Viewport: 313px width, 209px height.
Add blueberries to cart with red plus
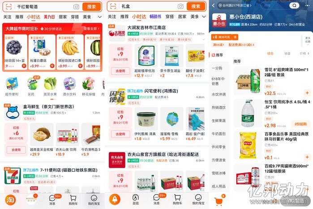point(24,65)
